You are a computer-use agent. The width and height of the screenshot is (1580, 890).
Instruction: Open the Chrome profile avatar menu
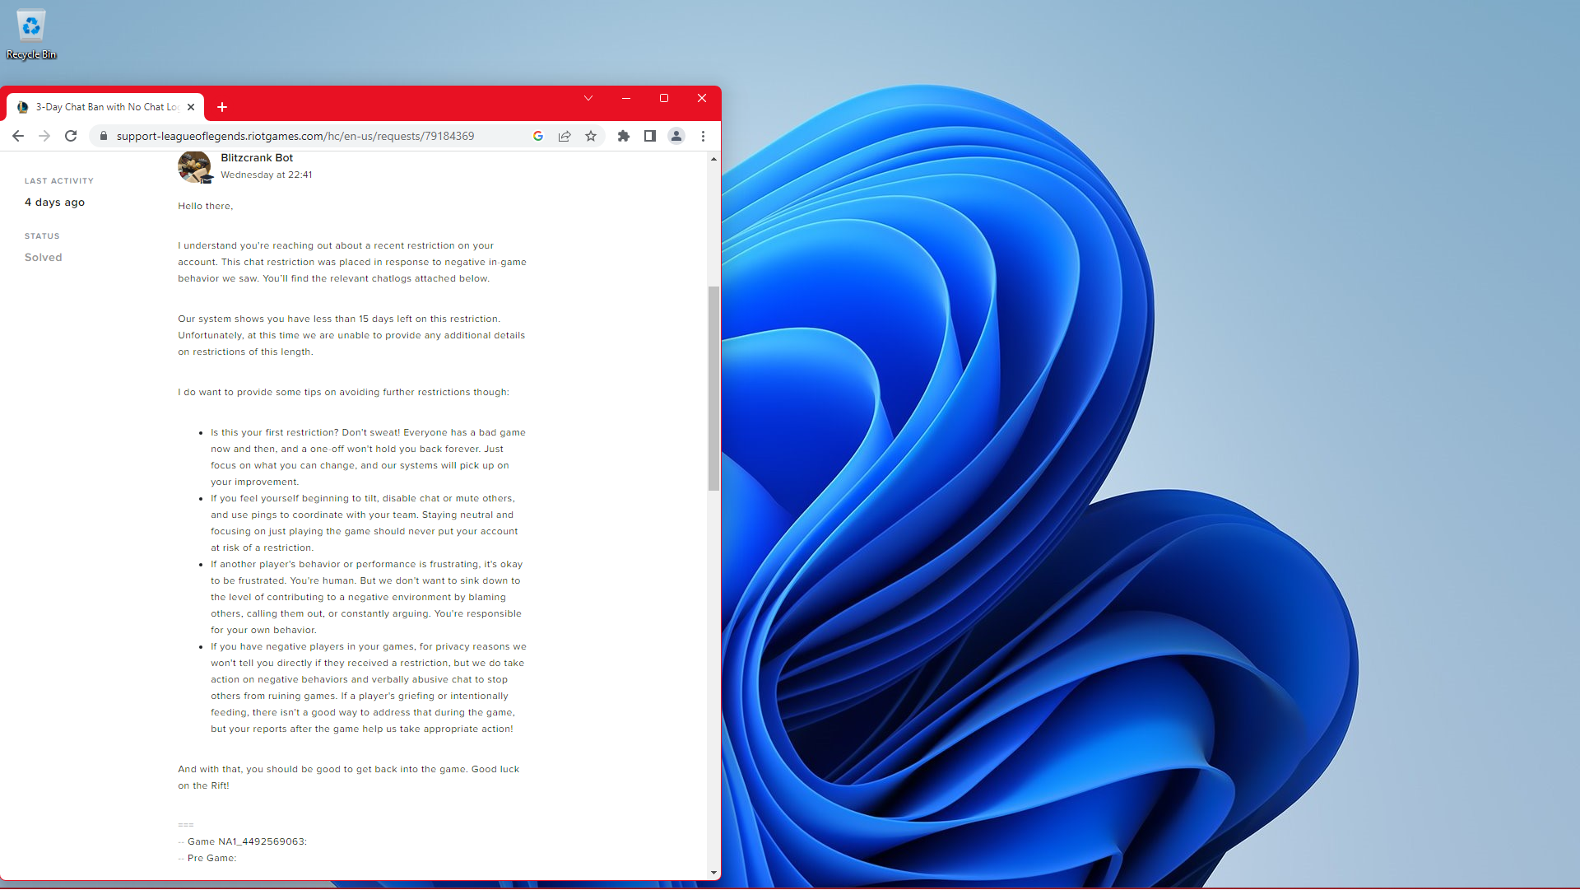pos(676,136)
